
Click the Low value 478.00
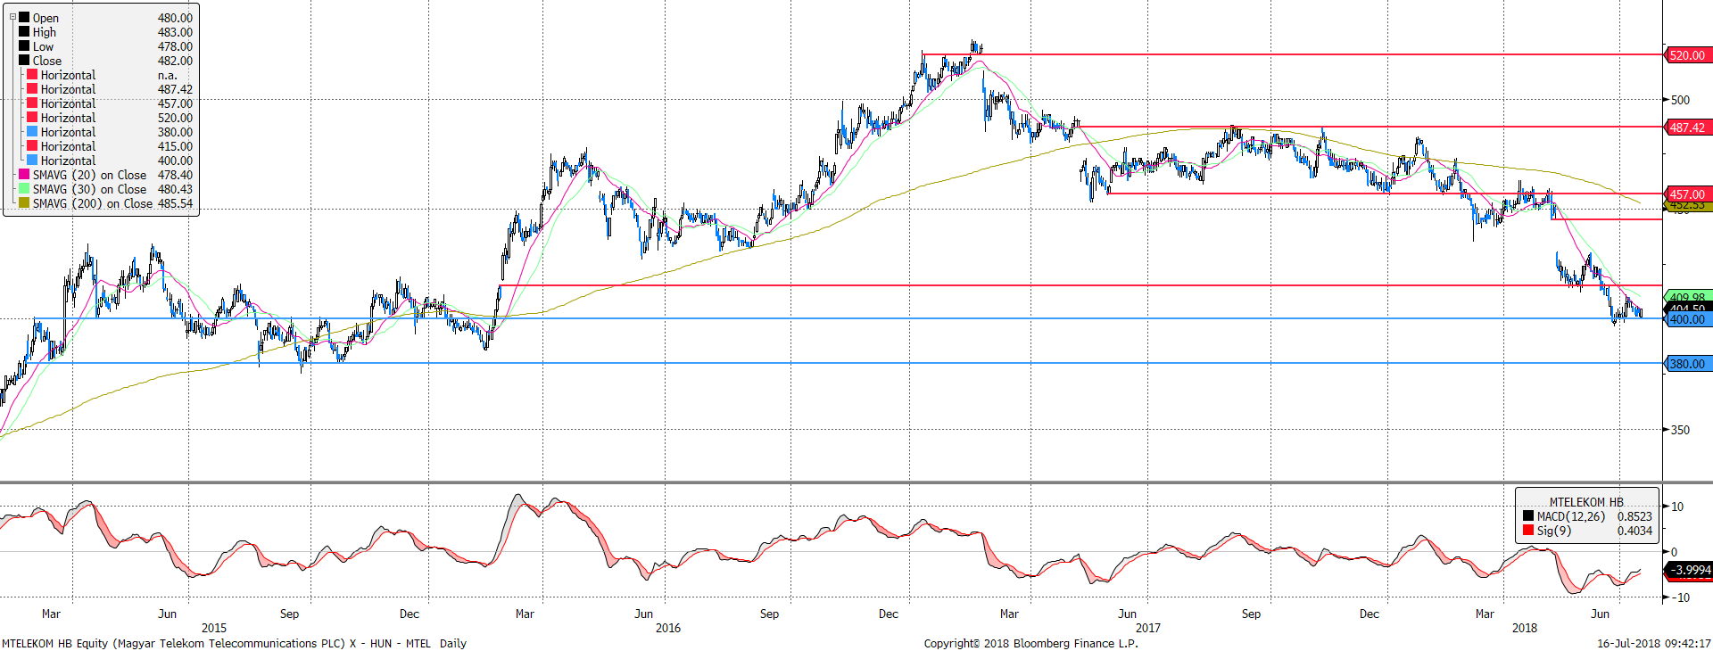[175, 46]
